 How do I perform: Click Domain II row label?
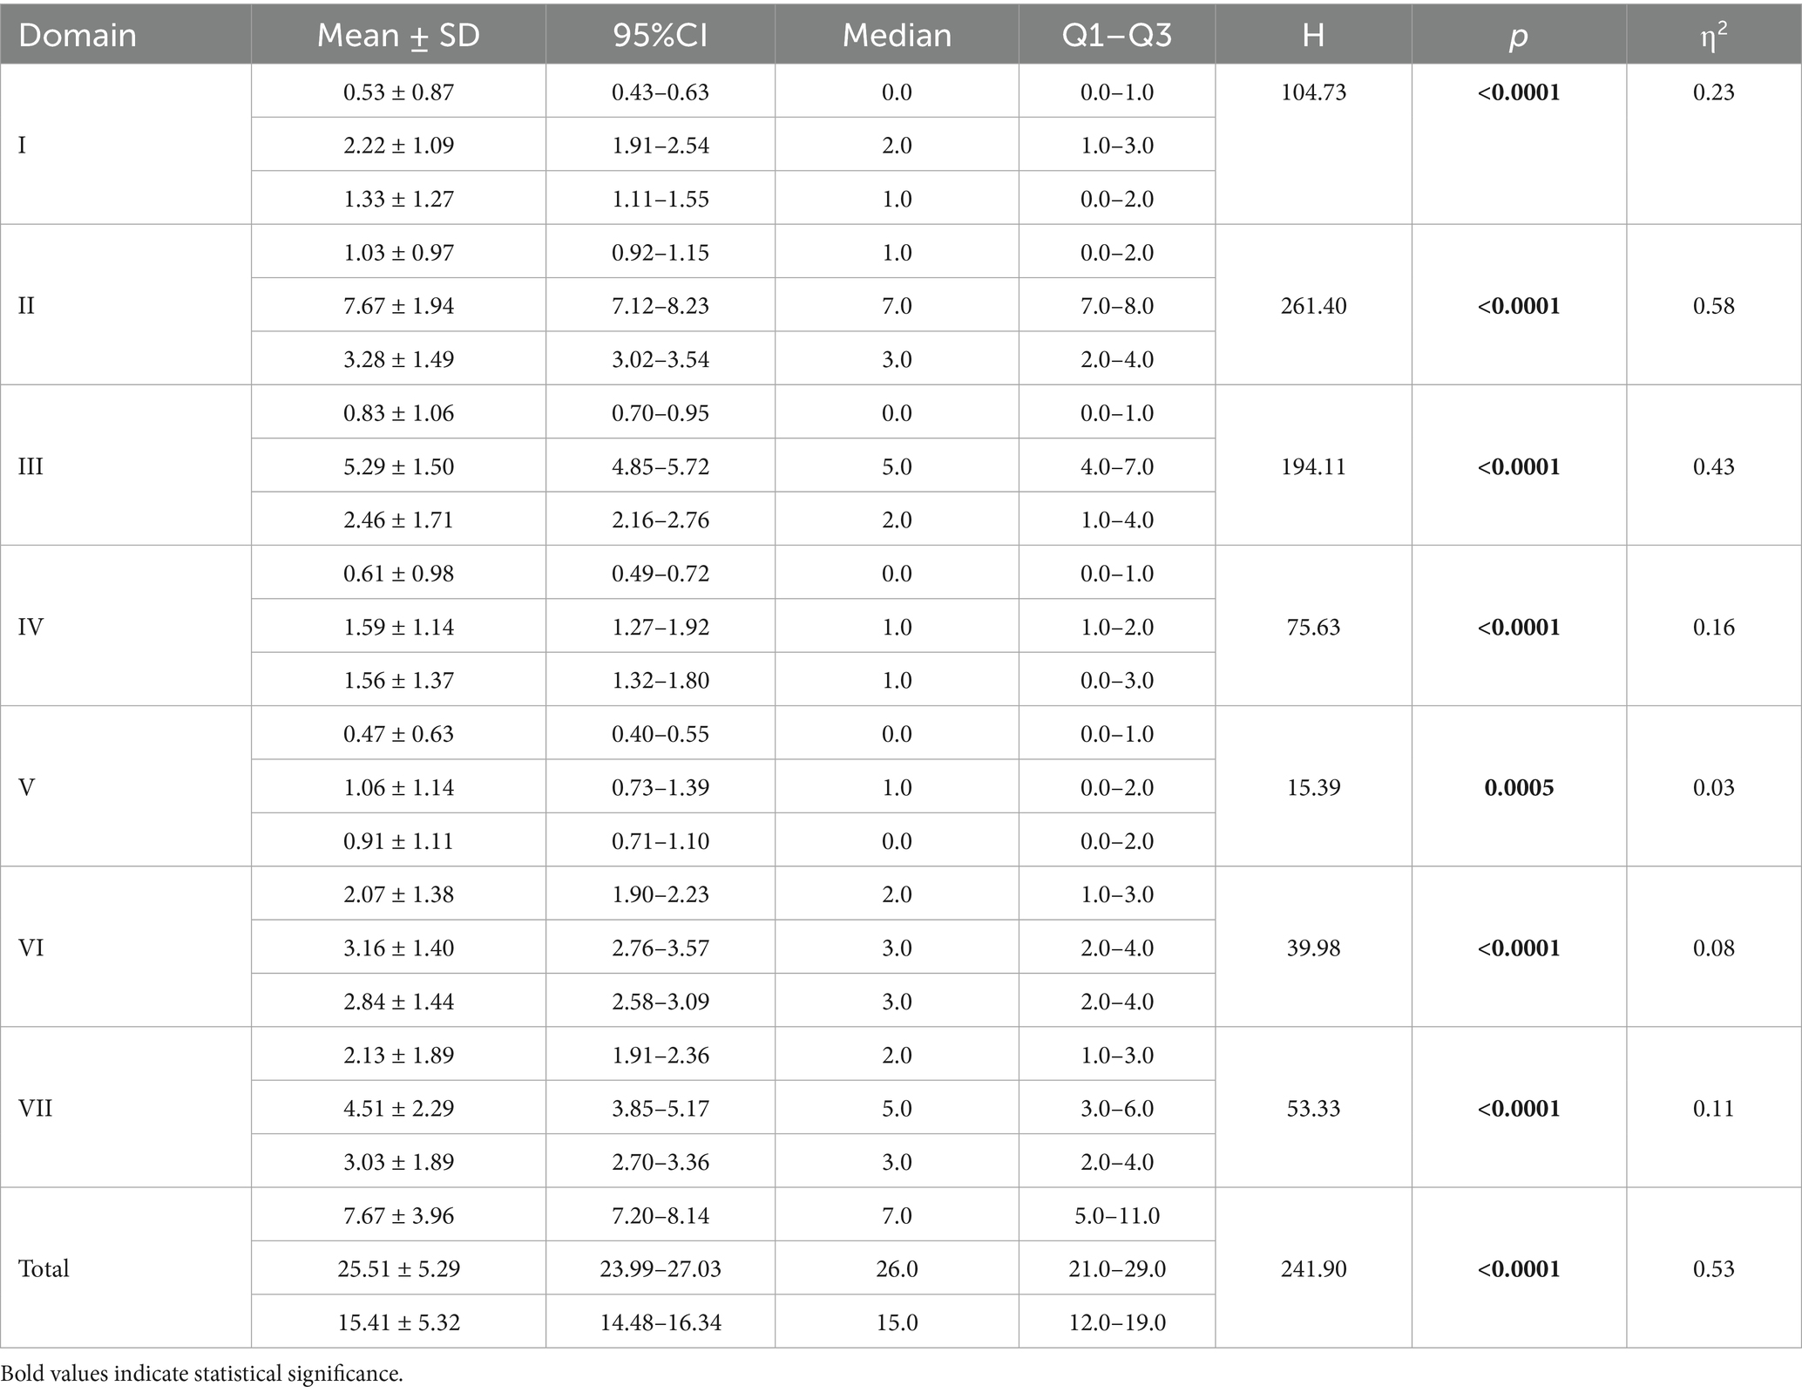27,306
